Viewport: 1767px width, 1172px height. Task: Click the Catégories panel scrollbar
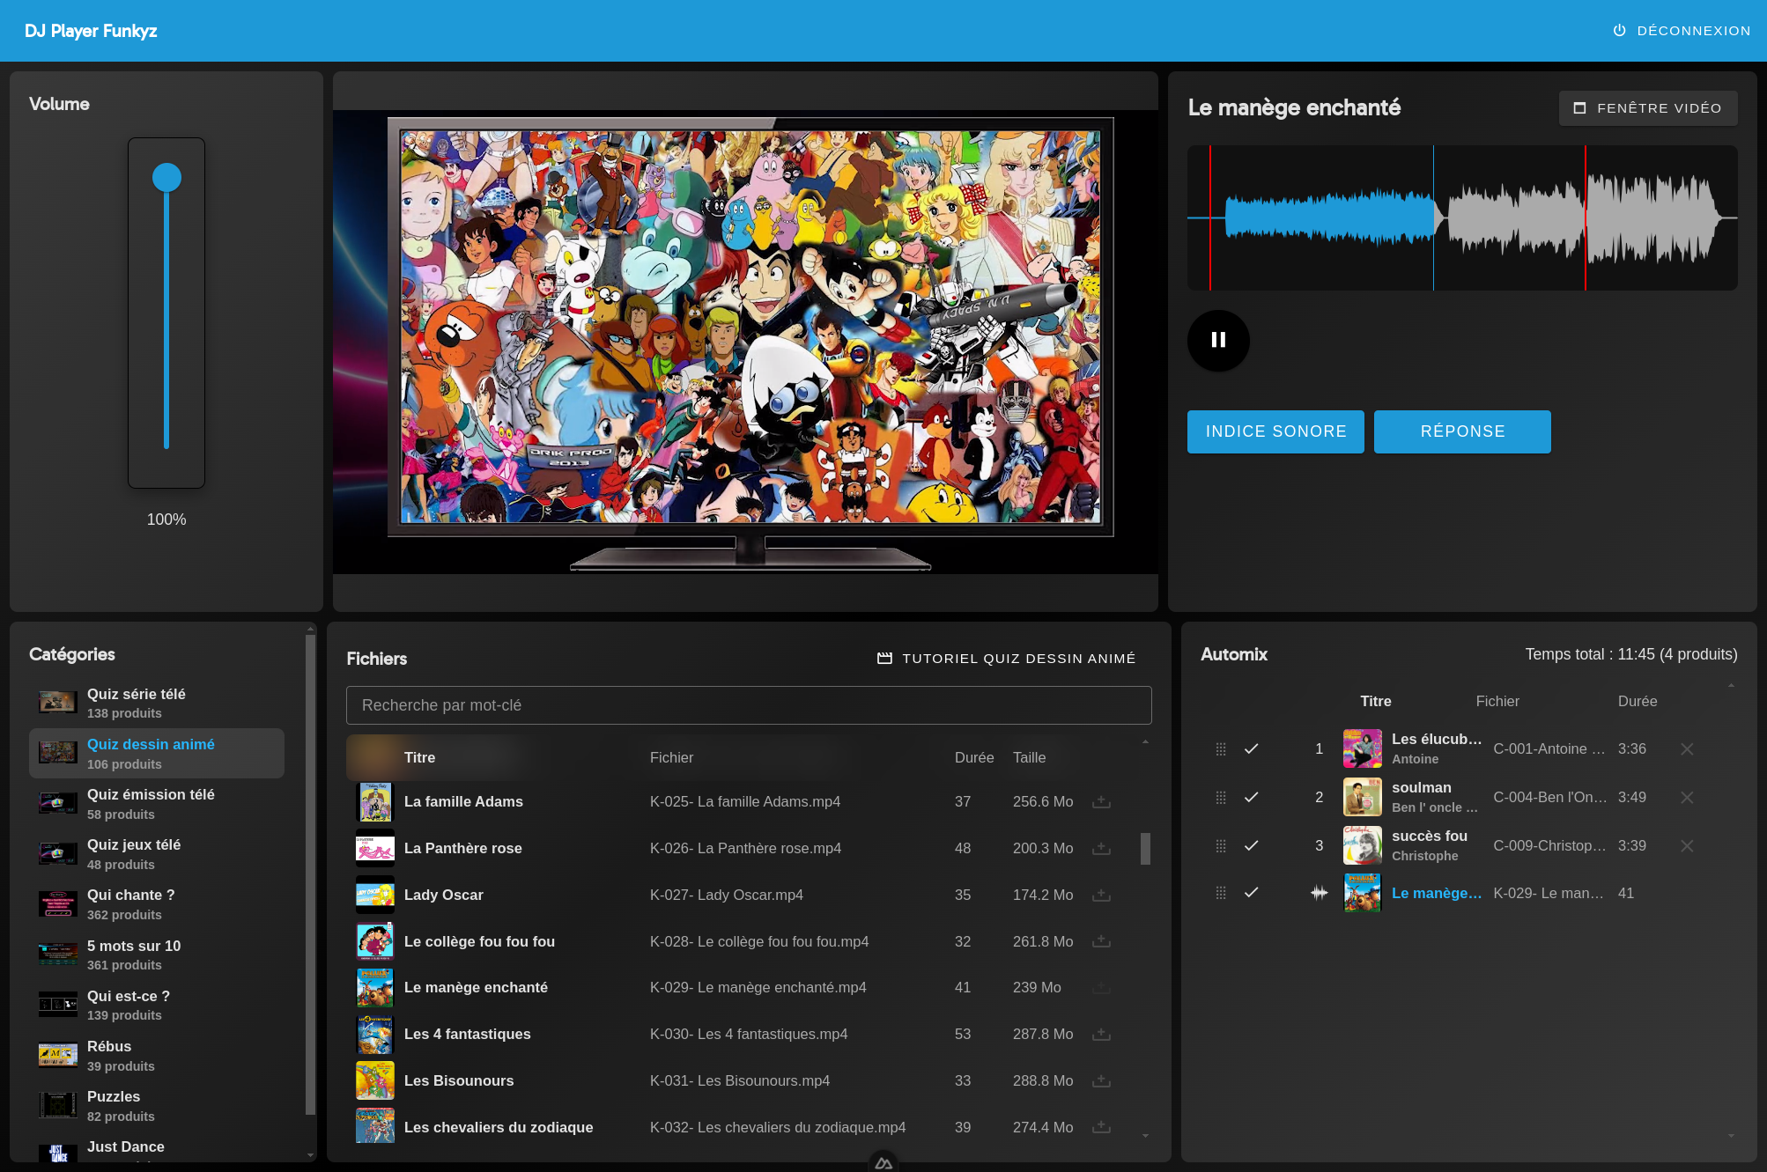[x=310, y=874]
